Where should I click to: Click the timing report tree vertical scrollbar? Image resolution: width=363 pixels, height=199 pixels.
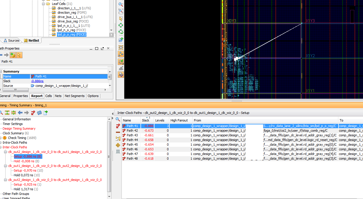pyautogui.click(x=109, y=157)
